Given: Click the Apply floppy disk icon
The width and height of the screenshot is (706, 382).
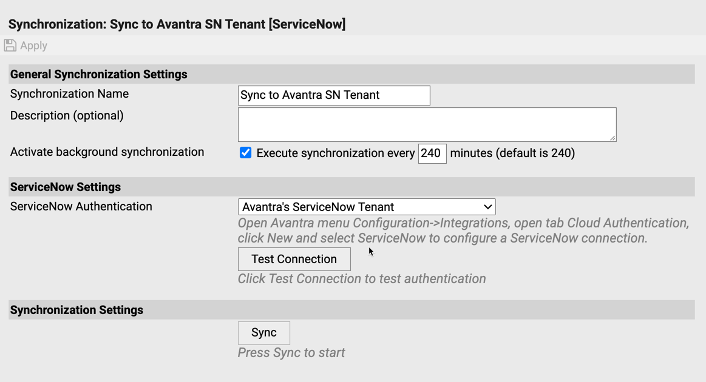Looking at the screenshot, I should pyautogui.click(x=10, y=45).
